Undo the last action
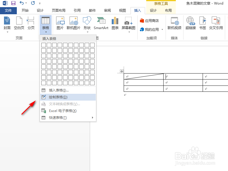The image size is (228, 171). pyautogui.click(x=22, y=3)
